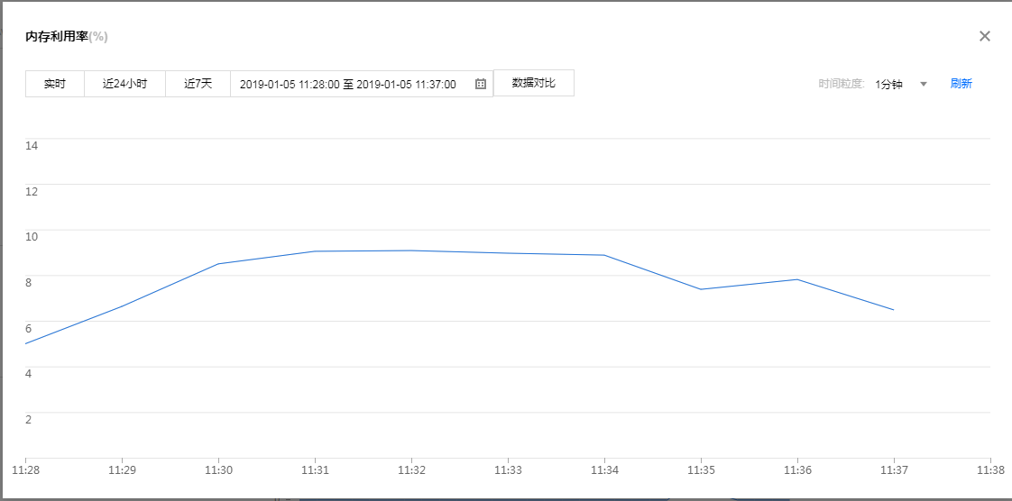This screenshot has width=1012, height=501.
Task: Click the 内存利用率 chart title
Action: (56, 37)
